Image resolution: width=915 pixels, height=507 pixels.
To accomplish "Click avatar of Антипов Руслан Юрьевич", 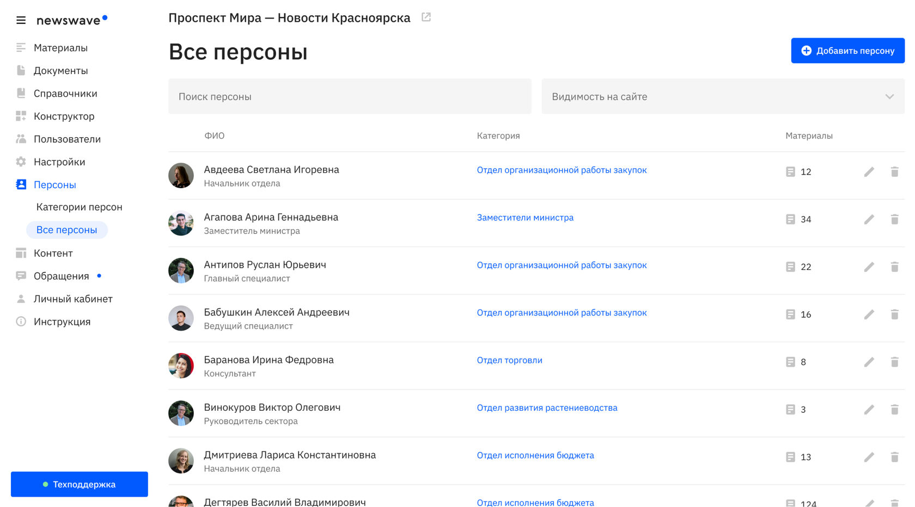I will [181, 271].
